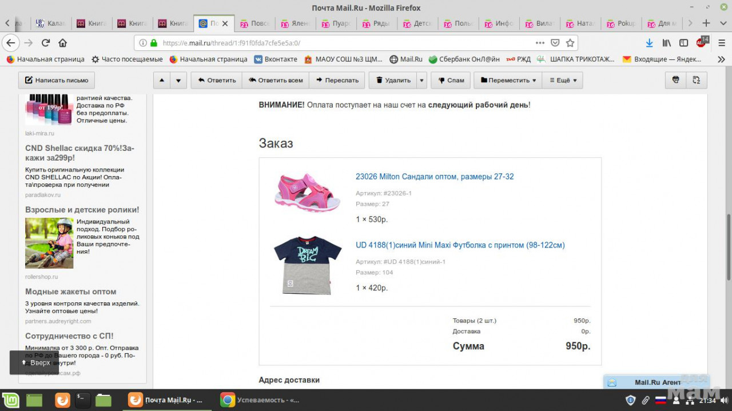
Task: Open new browser tab plus button
Action: click(x=706, y=23)
